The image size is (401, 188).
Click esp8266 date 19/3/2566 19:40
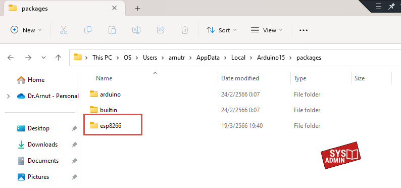coord(242,126)
